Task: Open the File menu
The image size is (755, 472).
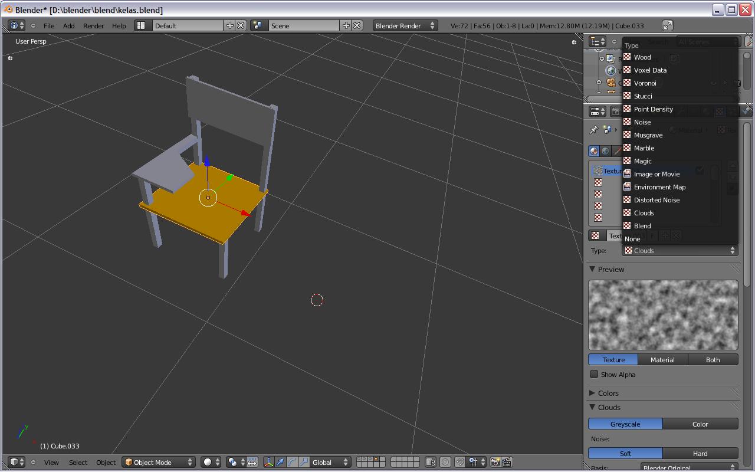Action: (49, 25)
